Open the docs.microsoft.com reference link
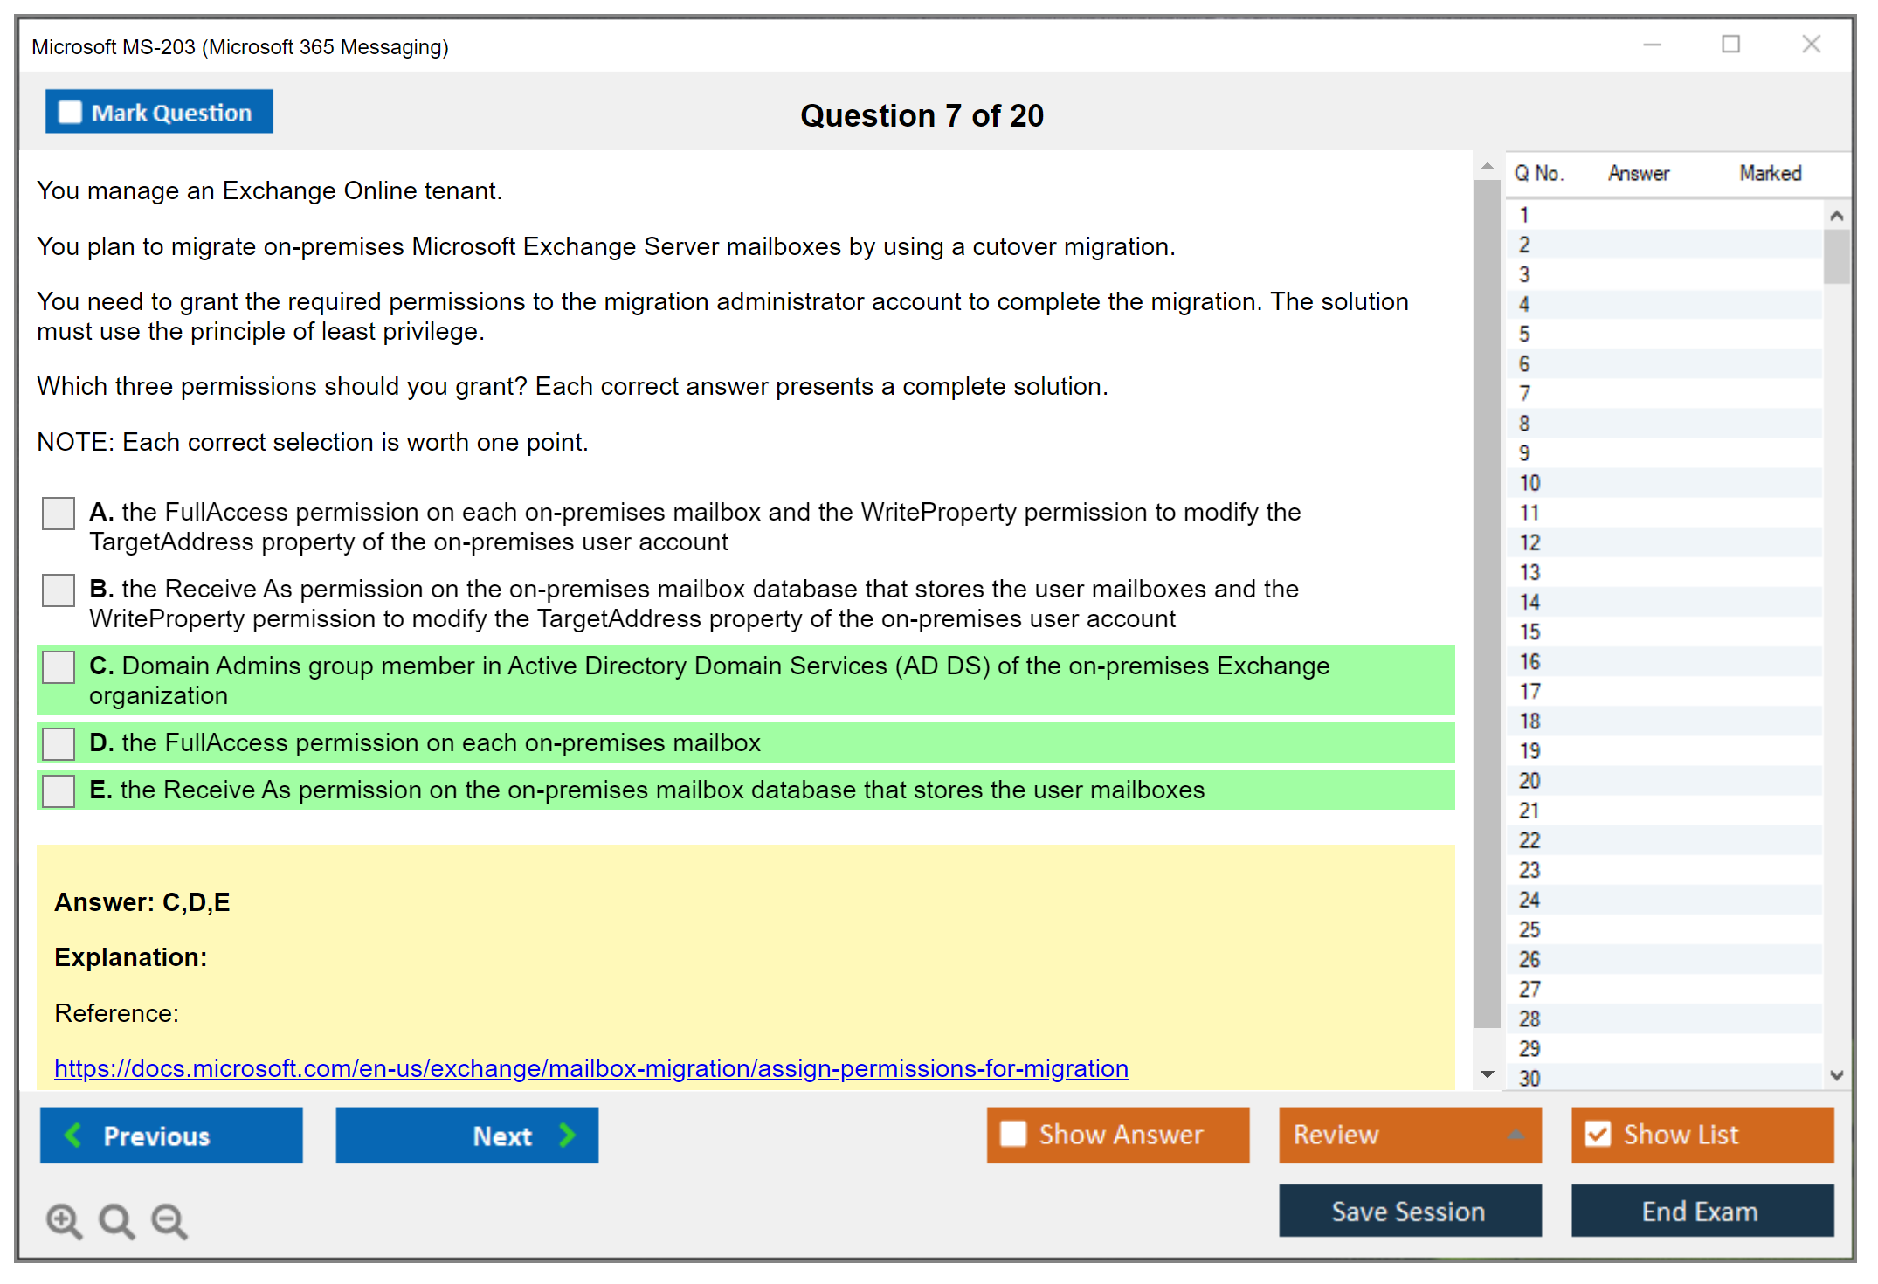 590,1068
